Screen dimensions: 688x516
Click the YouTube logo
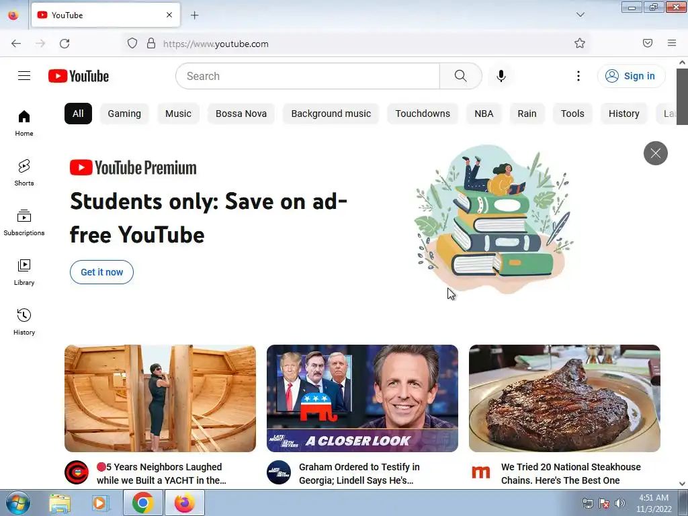pos(79,76)
